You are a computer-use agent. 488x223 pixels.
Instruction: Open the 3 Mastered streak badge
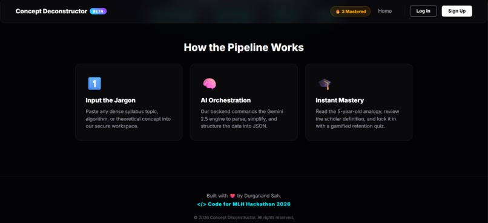(351, 11)
